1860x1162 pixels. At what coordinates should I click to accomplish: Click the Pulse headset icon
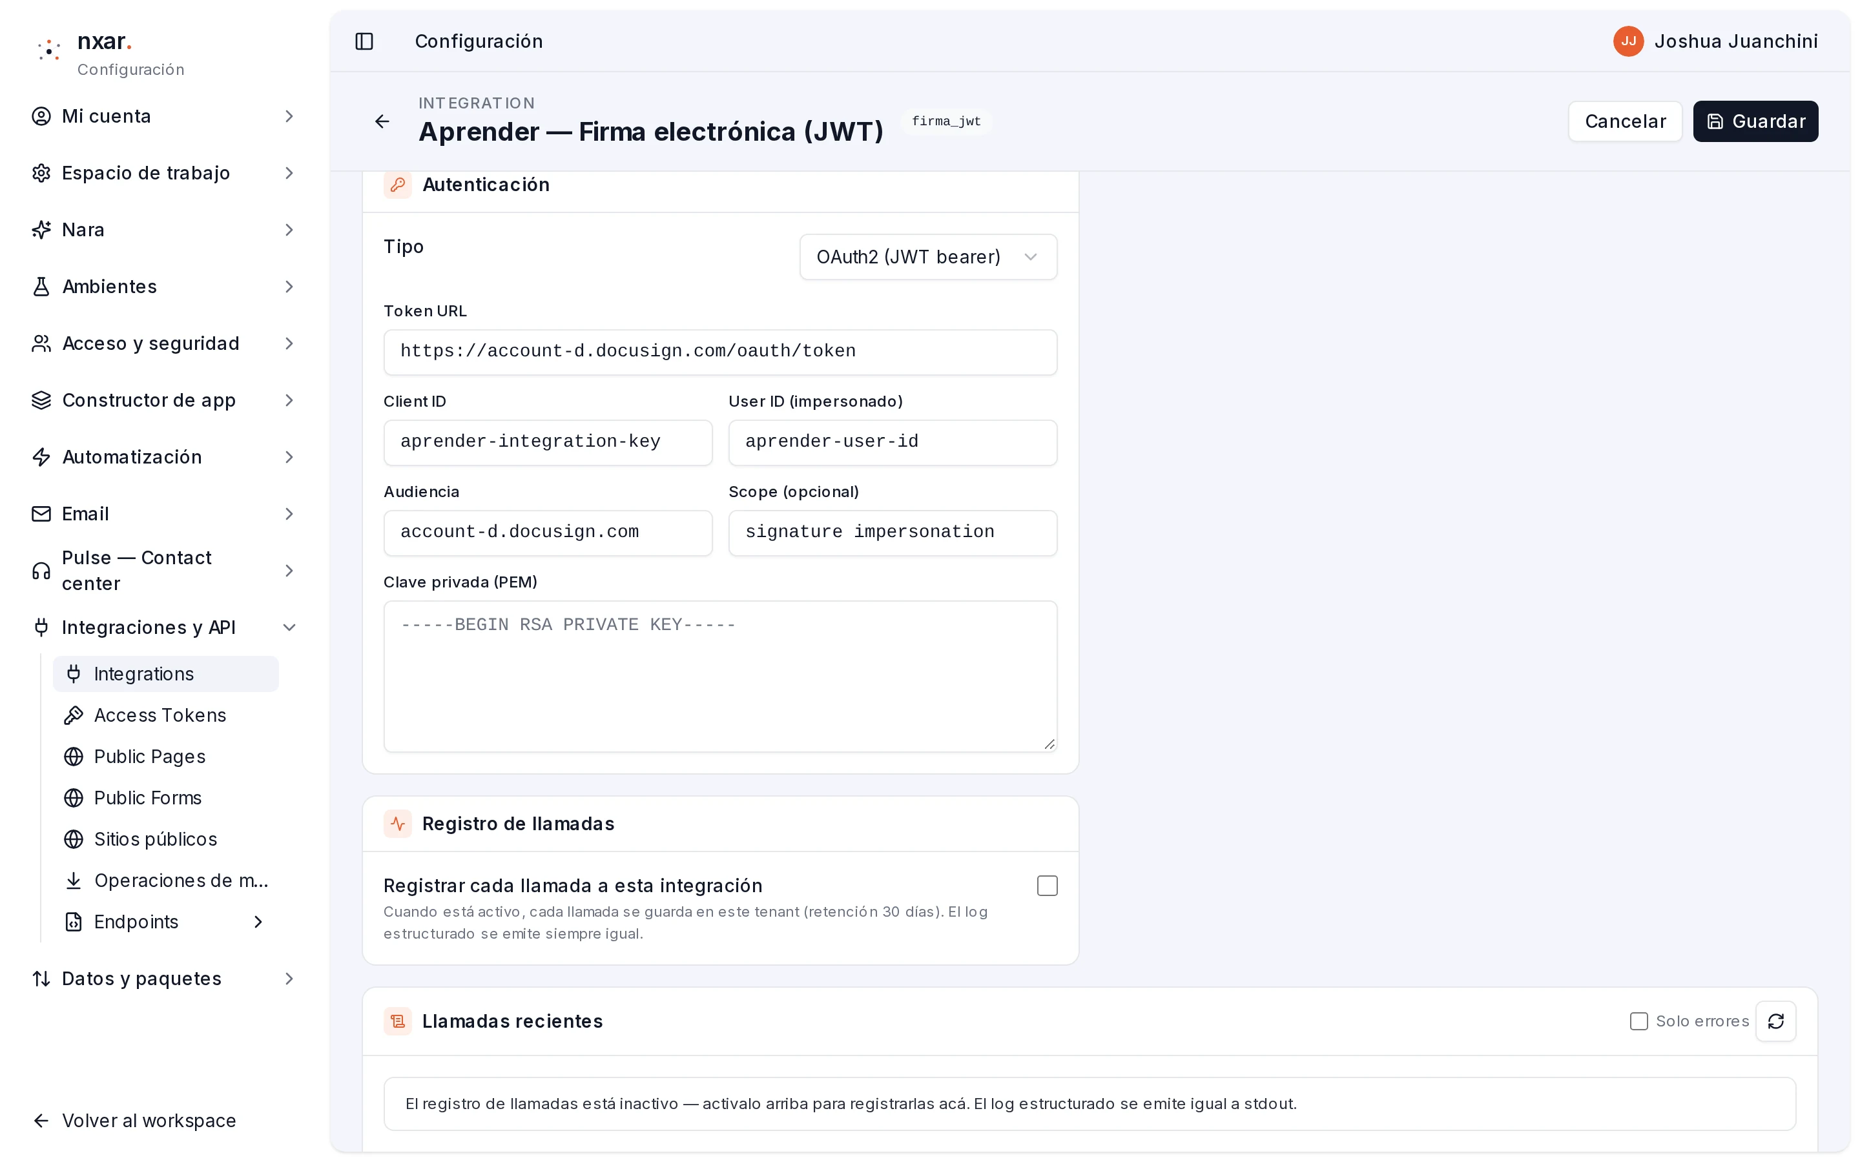[x=41, y=571]
